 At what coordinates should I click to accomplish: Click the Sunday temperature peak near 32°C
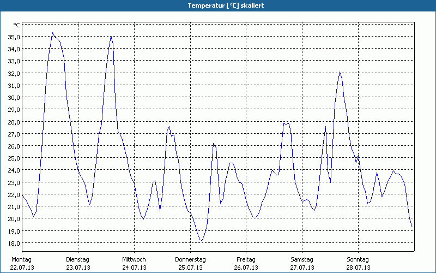[340, 72]
